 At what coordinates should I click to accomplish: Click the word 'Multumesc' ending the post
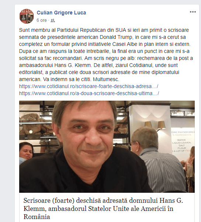pyautogui.click(x=105, y=80)
